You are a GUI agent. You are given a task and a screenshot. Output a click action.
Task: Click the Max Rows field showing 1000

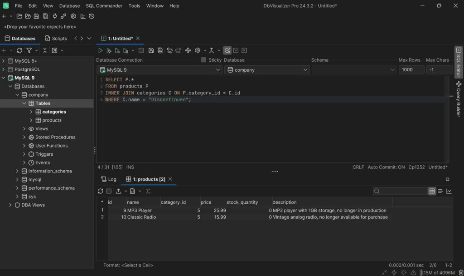coord(411,70)
